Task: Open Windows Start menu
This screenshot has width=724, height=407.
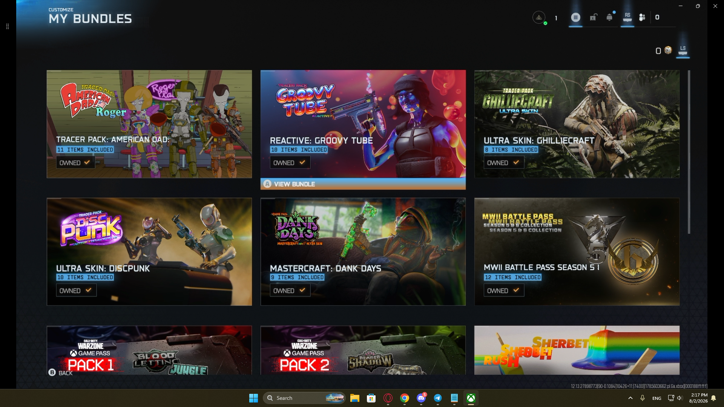Action: tap(253, 398)
